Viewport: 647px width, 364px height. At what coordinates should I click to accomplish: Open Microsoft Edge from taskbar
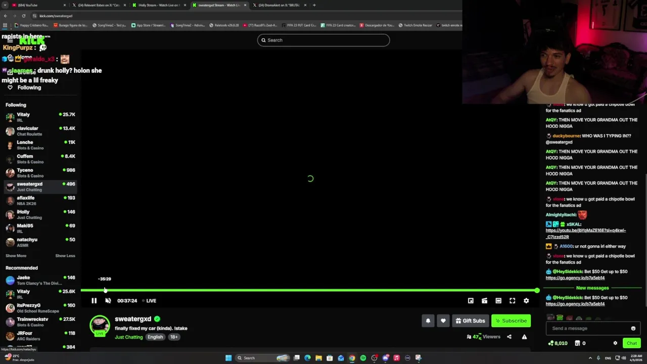click(x=307, y=358)
